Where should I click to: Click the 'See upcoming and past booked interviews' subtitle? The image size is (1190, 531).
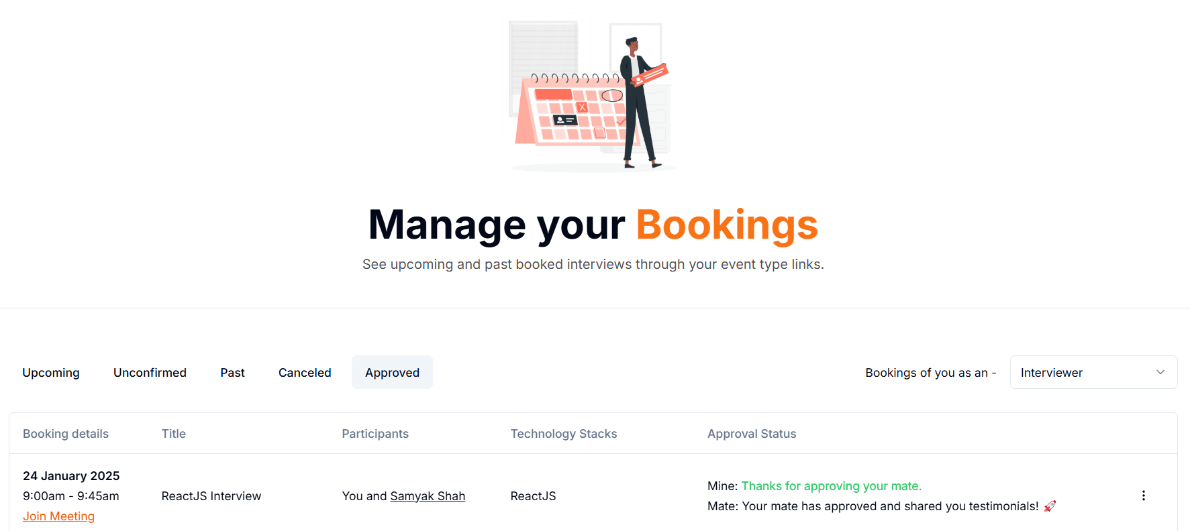593,264
